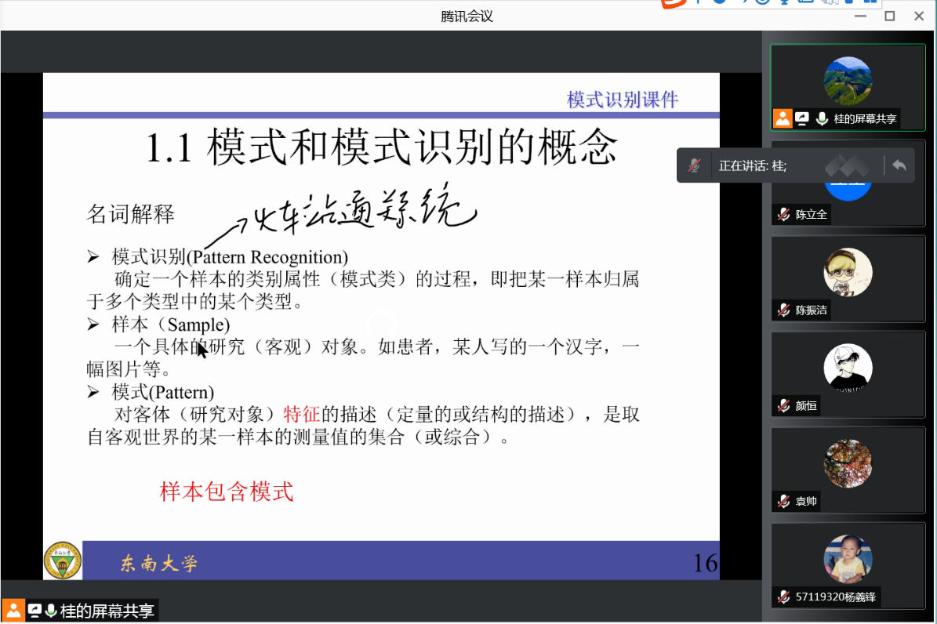Click muted mic icon next to 颜恒
This screenshot has height=624, width=937.
click(783, 406)
